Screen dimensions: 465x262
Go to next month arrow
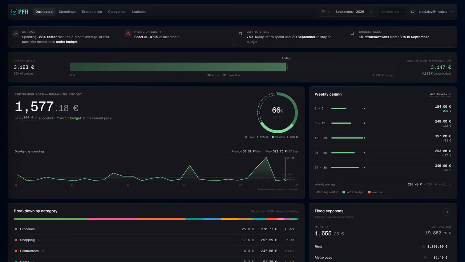point(371,12)
